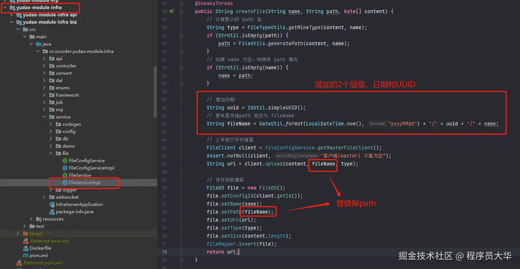This screenshot has height=269, width=520.
Task: Click the src folder icon
Action: coord(26,30)
